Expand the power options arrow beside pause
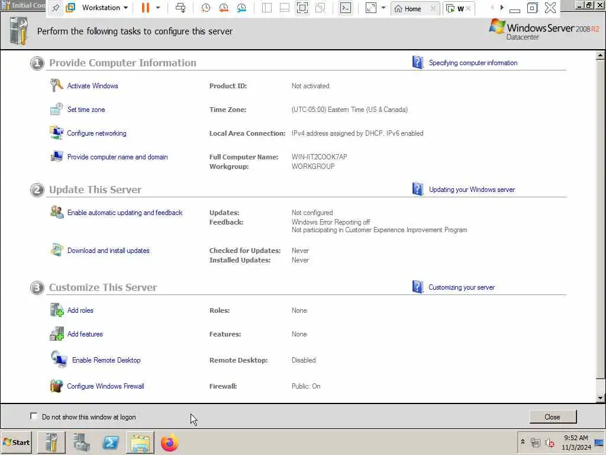 158,8
